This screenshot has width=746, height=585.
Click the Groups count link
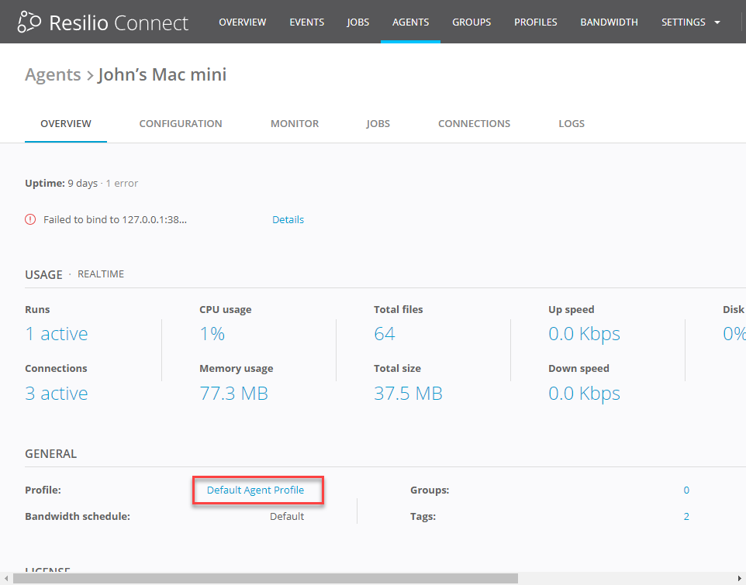coord(686,490)
